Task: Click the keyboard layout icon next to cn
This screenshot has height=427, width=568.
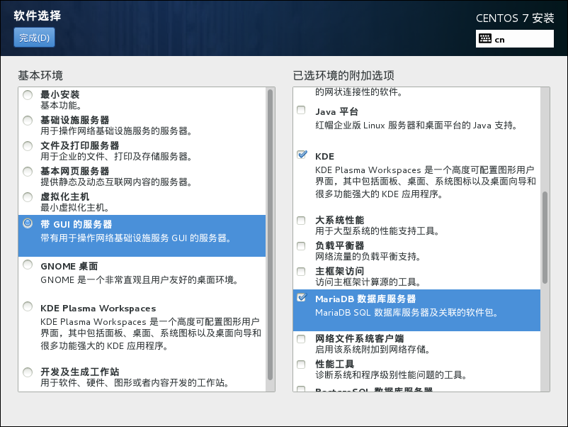Action: pyautogui.click(x=485, y=39)
